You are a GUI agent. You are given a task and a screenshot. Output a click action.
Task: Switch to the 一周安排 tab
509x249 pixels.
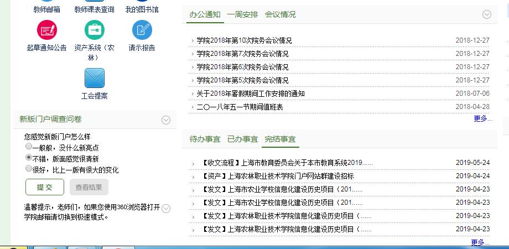pyautogui.click(x=242, y=14)
